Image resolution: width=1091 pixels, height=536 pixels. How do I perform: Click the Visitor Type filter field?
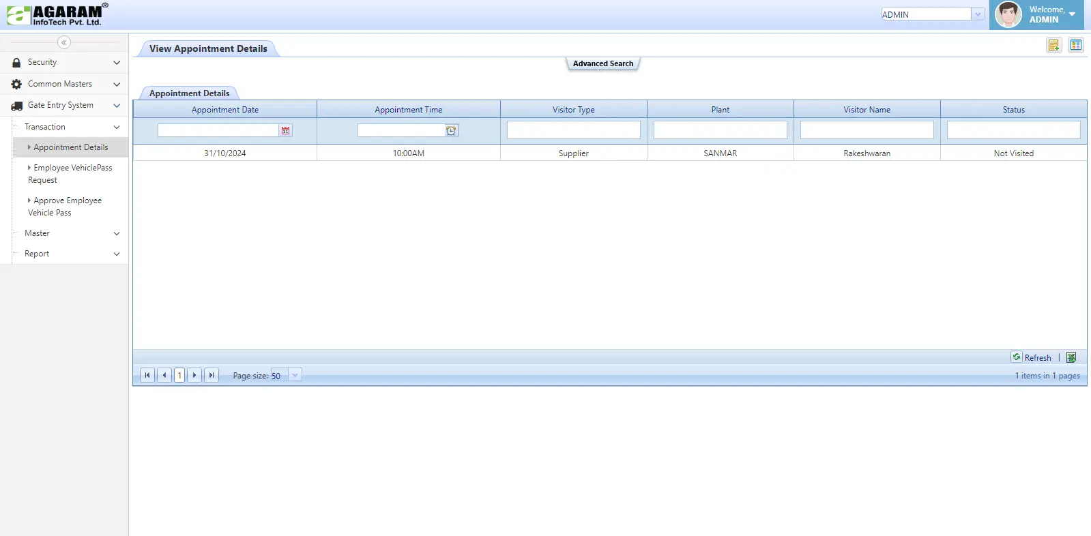[x=574, y=130]
